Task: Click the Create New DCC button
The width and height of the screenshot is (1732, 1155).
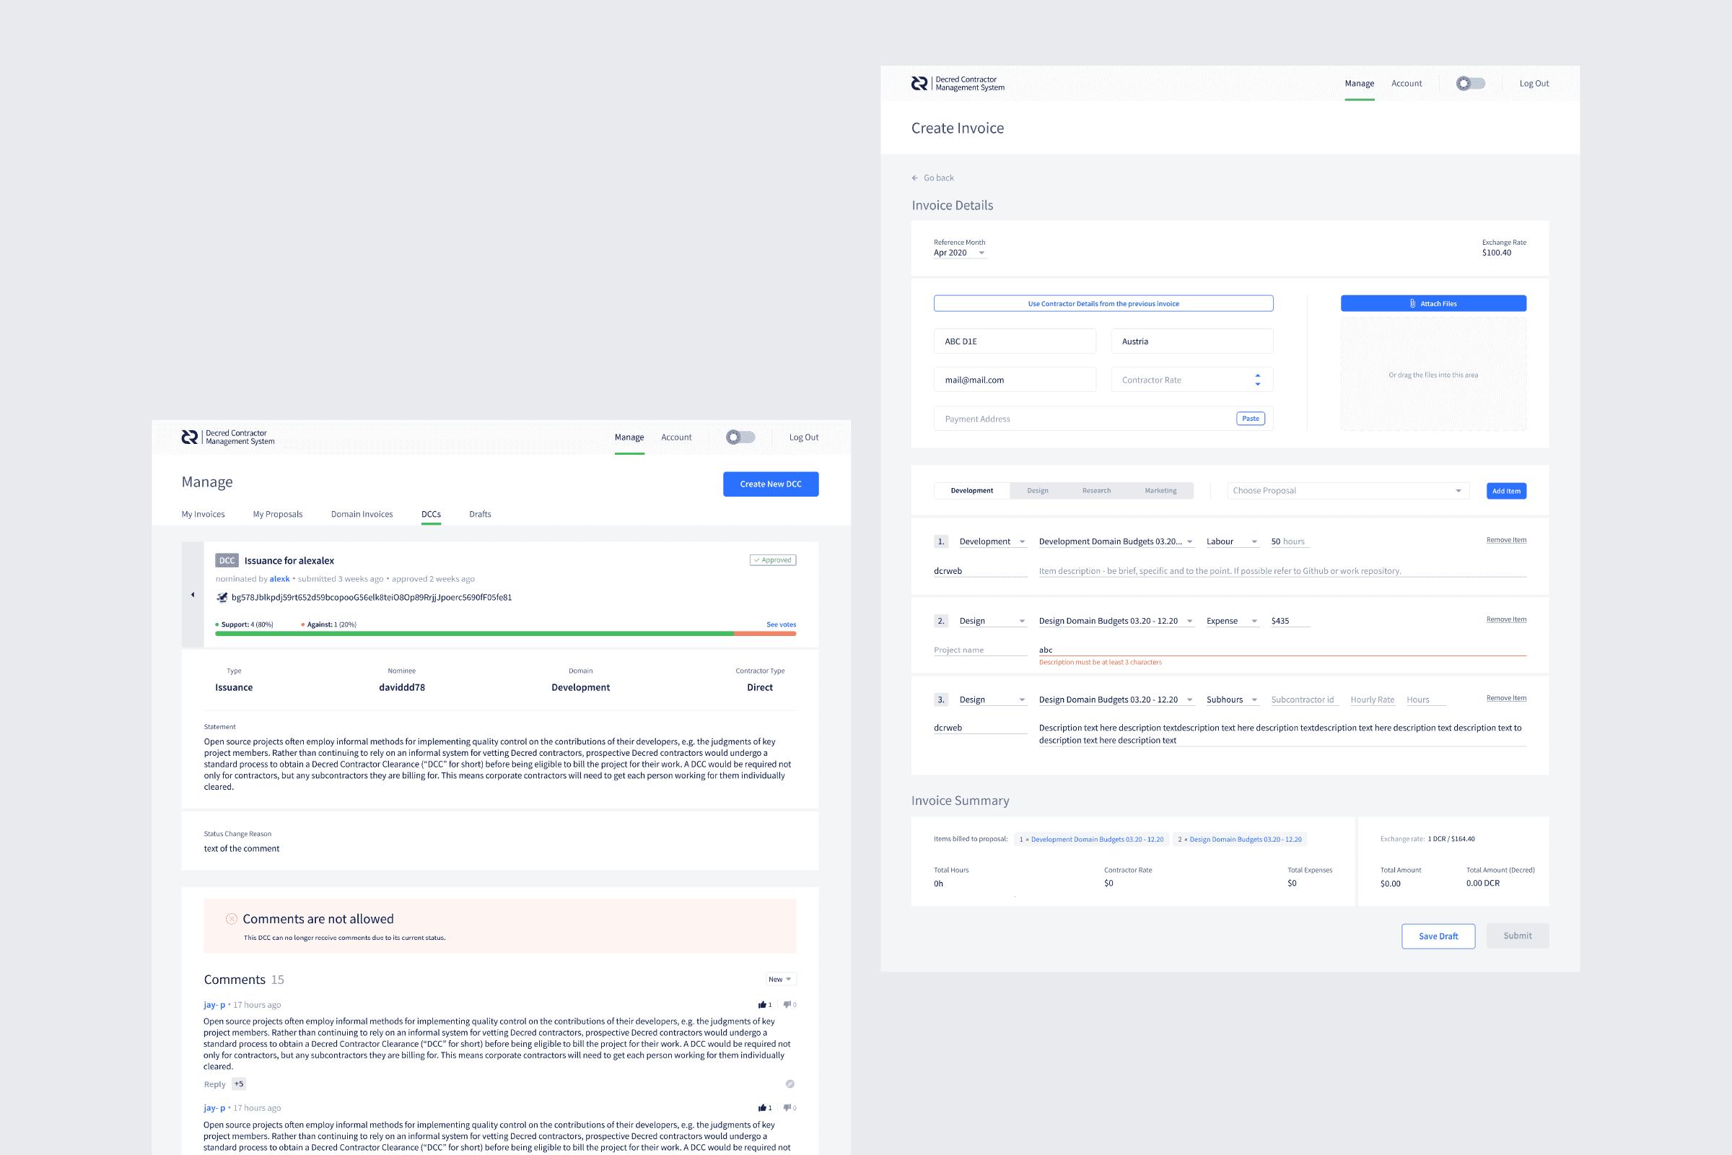Action: 770,484
